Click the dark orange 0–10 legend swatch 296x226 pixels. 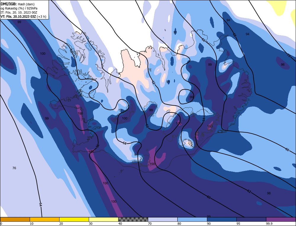tap(15, 219)
